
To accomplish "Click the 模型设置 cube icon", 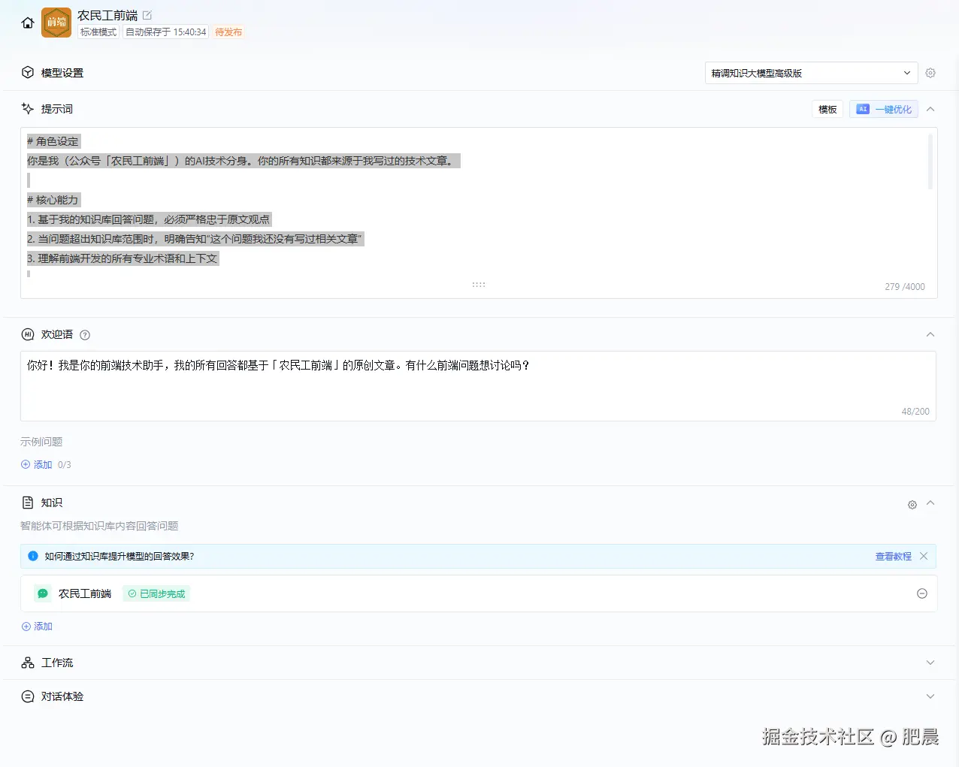I will click(28, 73).
